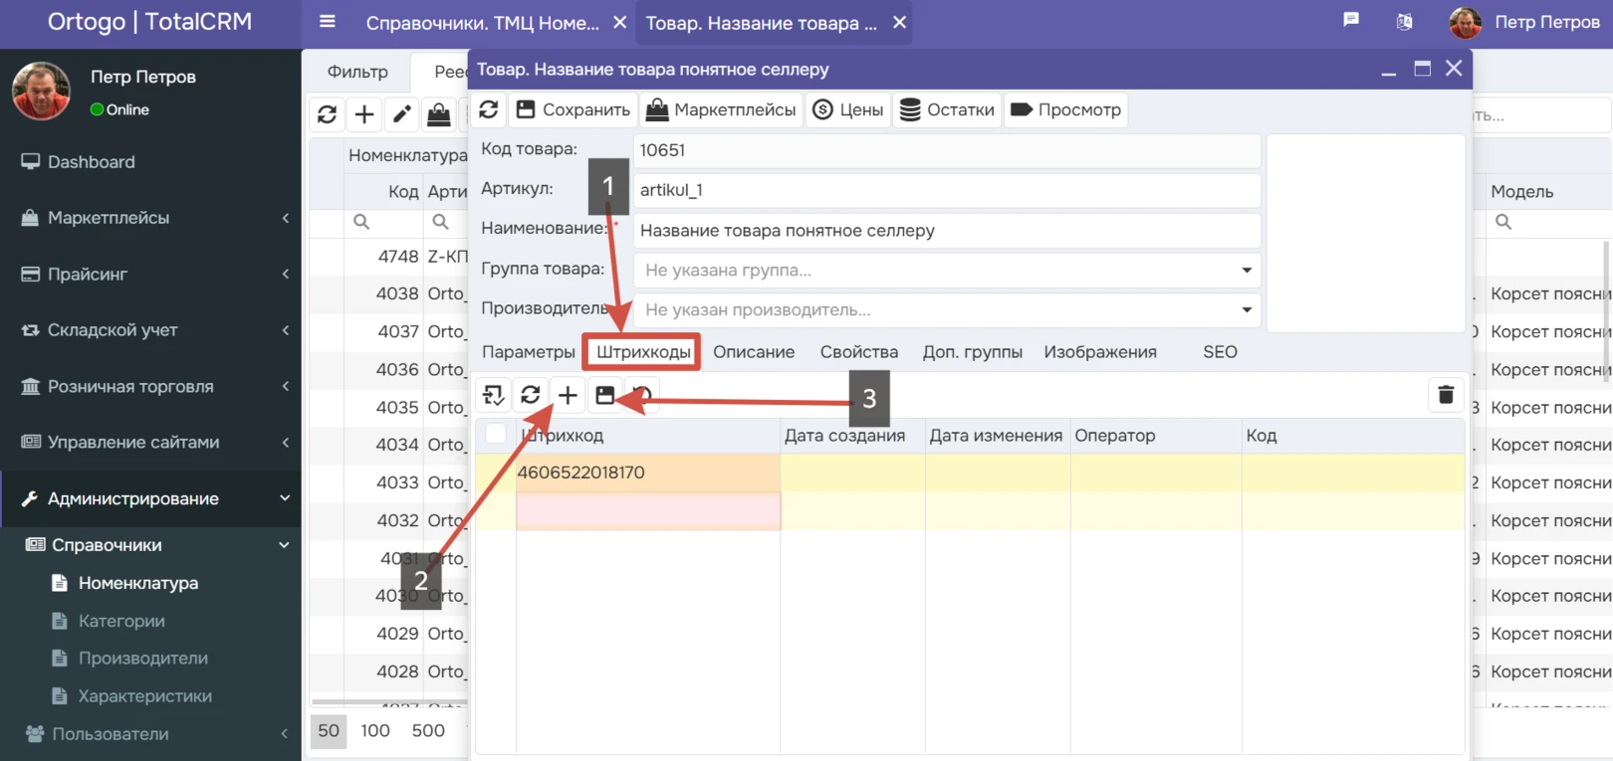The width and height of the screenshot is (1613, 761).
Task: Open the Цены section of the product
Action: (x=848, y=109)
